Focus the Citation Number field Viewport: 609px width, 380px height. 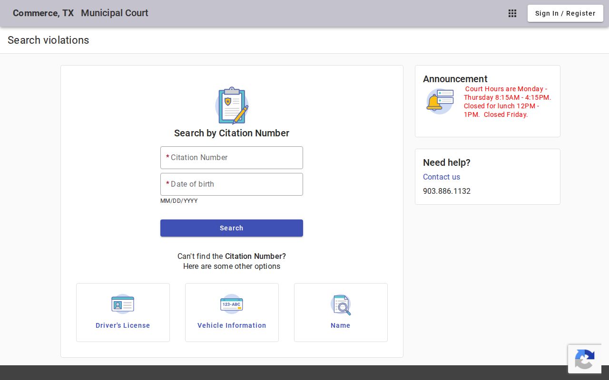coord(232,158)
